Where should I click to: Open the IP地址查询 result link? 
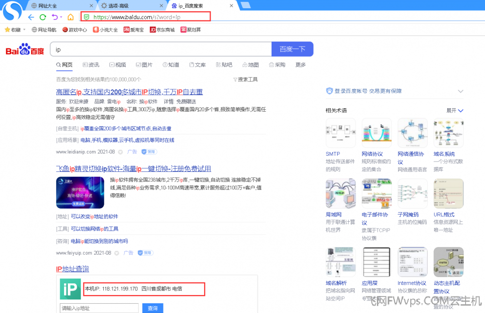pyautogui.click(x=72, y=269)
